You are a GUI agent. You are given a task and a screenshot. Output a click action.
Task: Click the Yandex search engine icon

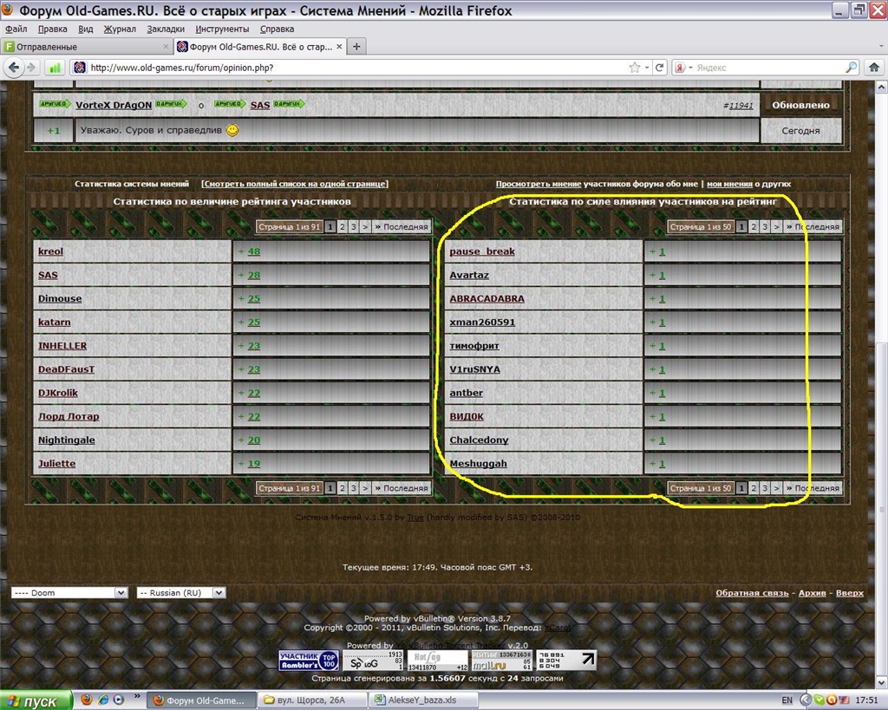point(680,68)
